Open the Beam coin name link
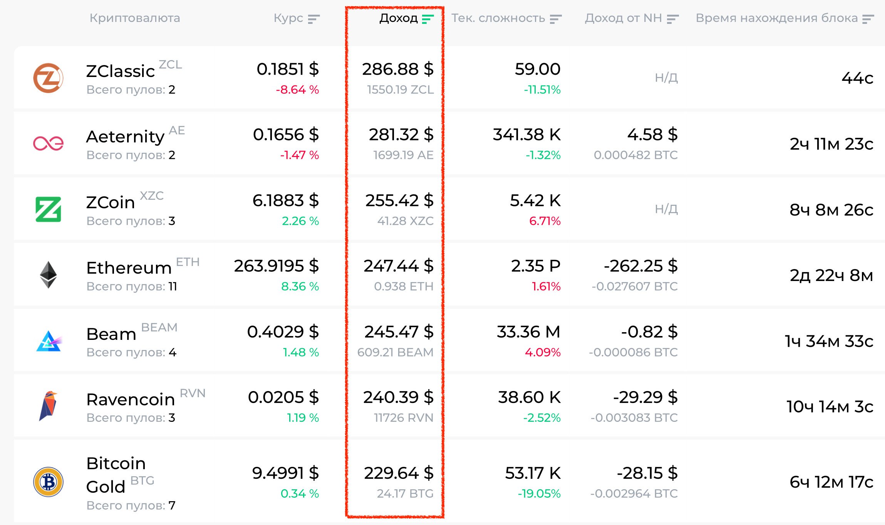 111,334
